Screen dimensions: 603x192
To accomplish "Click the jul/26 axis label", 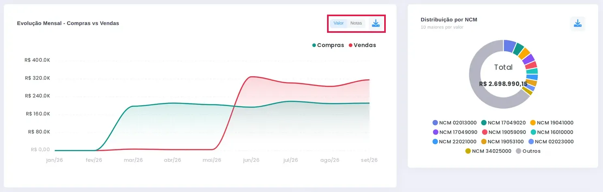I will coord(291,160).
